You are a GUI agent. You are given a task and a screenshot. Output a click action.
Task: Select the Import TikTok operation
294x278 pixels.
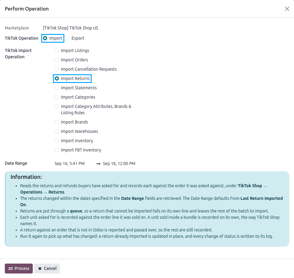tap(53, 38)
